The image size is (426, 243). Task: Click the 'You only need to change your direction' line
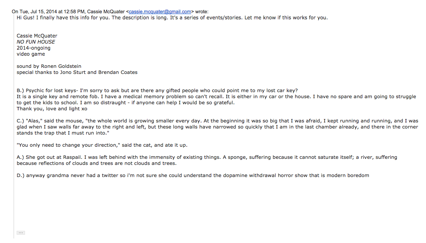tap(102, 145)
